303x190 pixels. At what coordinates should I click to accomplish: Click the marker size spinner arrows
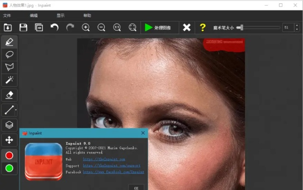[x=297, y=28]
